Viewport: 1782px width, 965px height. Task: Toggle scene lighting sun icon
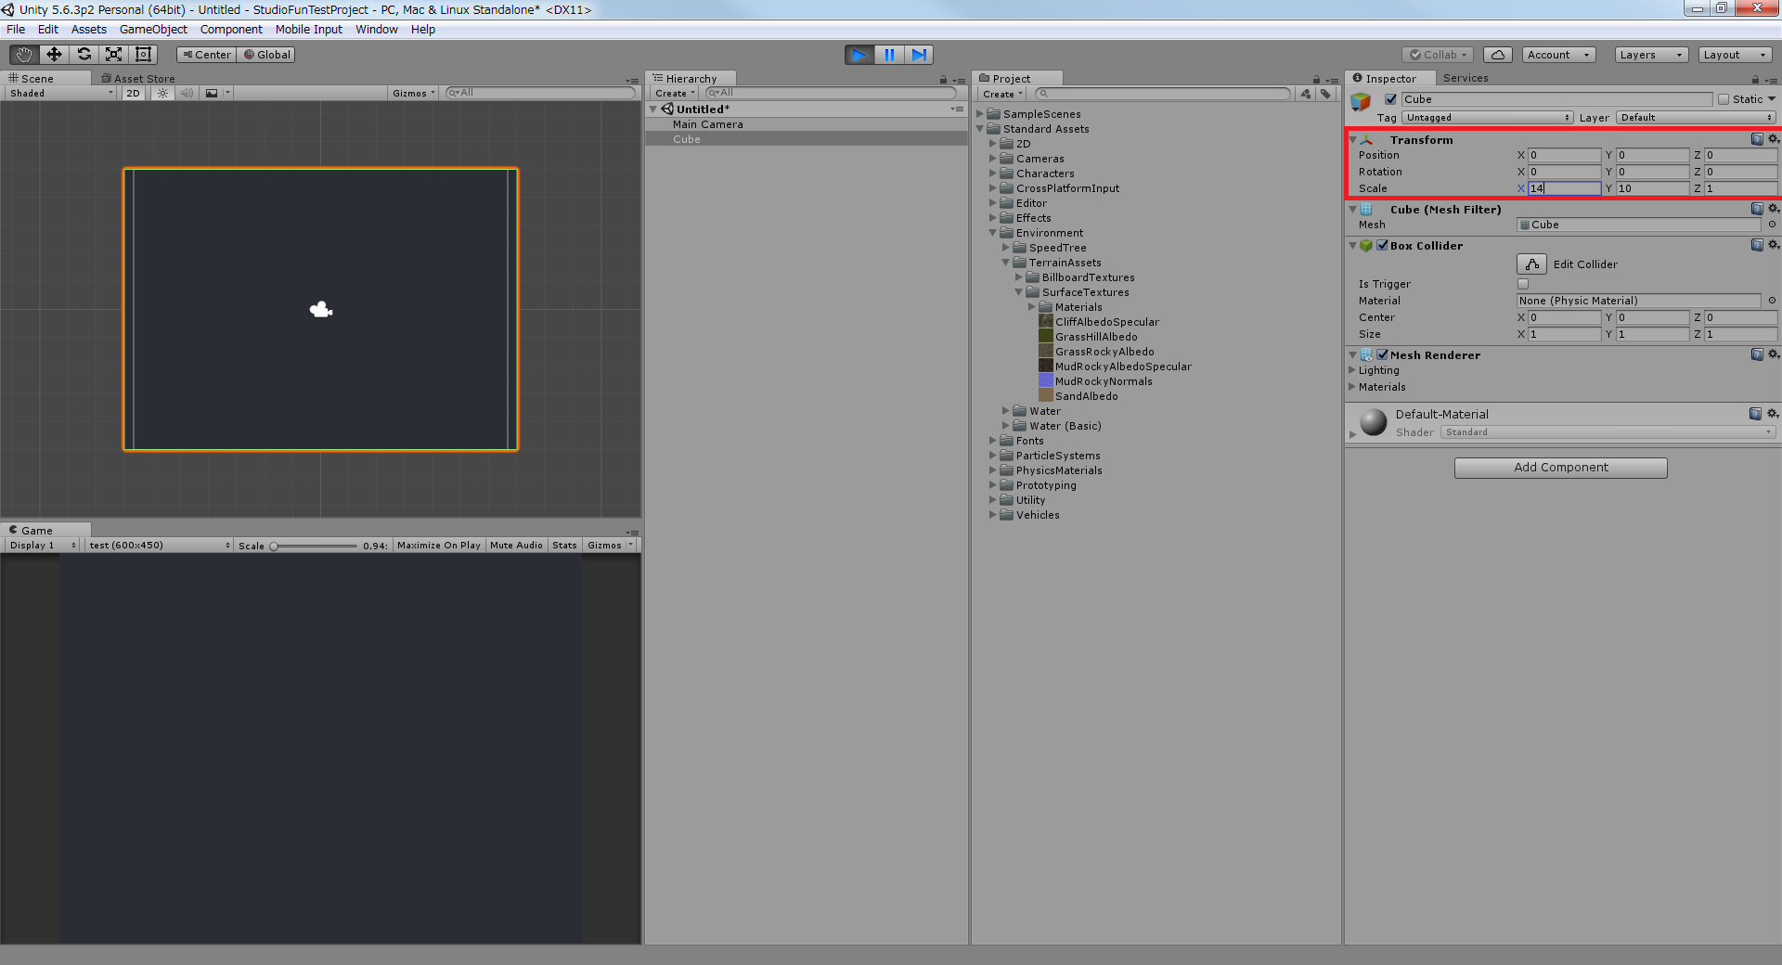163,93
